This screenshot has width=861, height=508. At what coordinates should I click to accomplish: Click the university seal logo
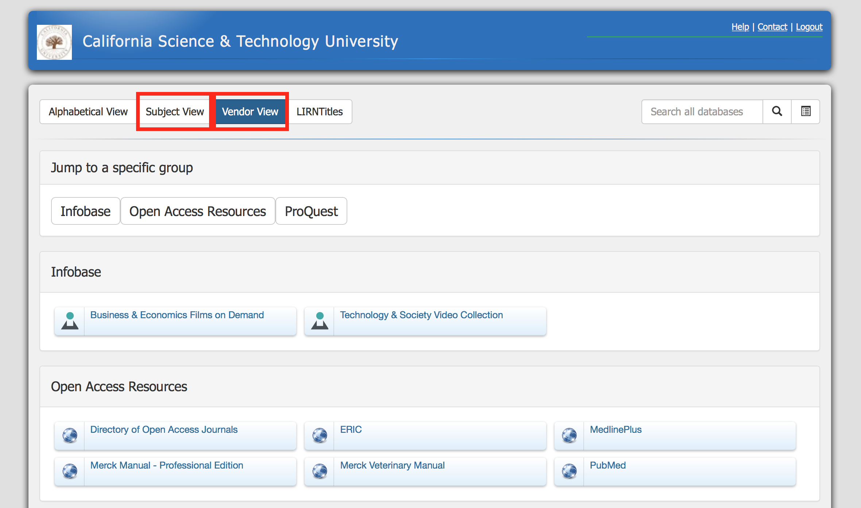pos(54,42)
